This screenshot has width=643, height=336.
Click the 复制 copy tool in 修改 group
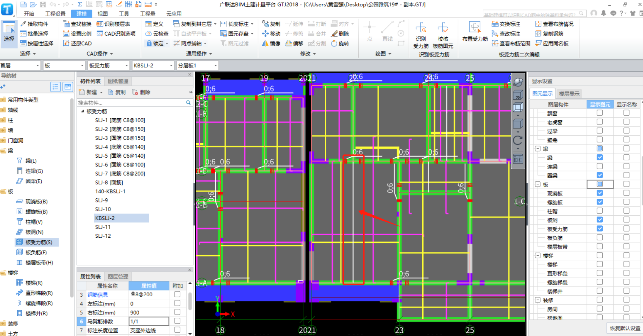coord(271,24)
